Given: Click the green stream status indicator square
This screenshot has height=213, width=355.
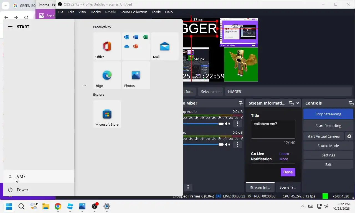Looking at the screenshot, I should pyautogui.click(x=325, y=196).
